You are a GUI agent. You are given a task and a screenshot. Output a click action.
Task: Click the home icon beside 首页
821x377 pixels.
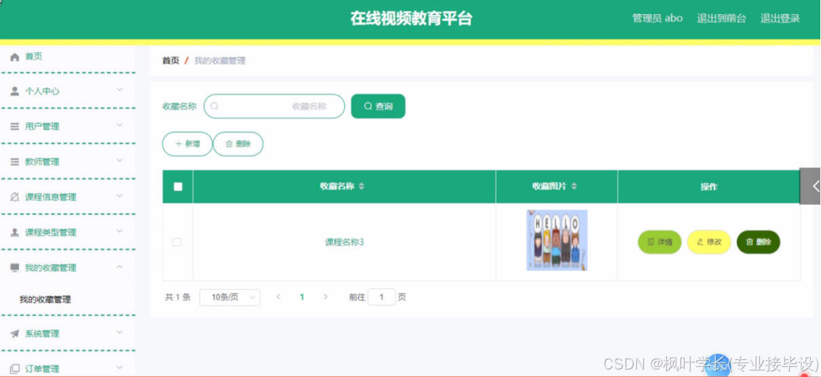[14, 57]
